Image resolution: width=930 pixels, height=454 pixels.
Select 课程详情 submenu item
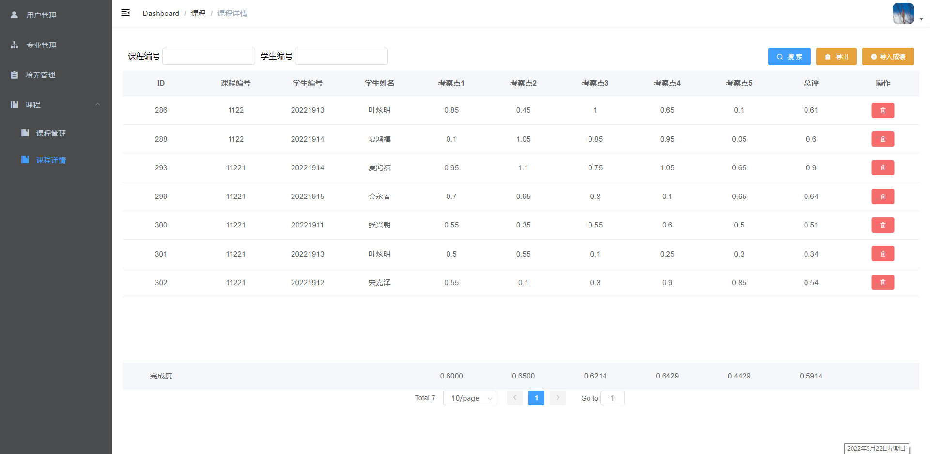56,160
